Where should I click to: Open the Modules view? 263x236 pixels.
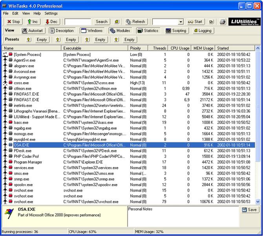(x=120, y=31)
